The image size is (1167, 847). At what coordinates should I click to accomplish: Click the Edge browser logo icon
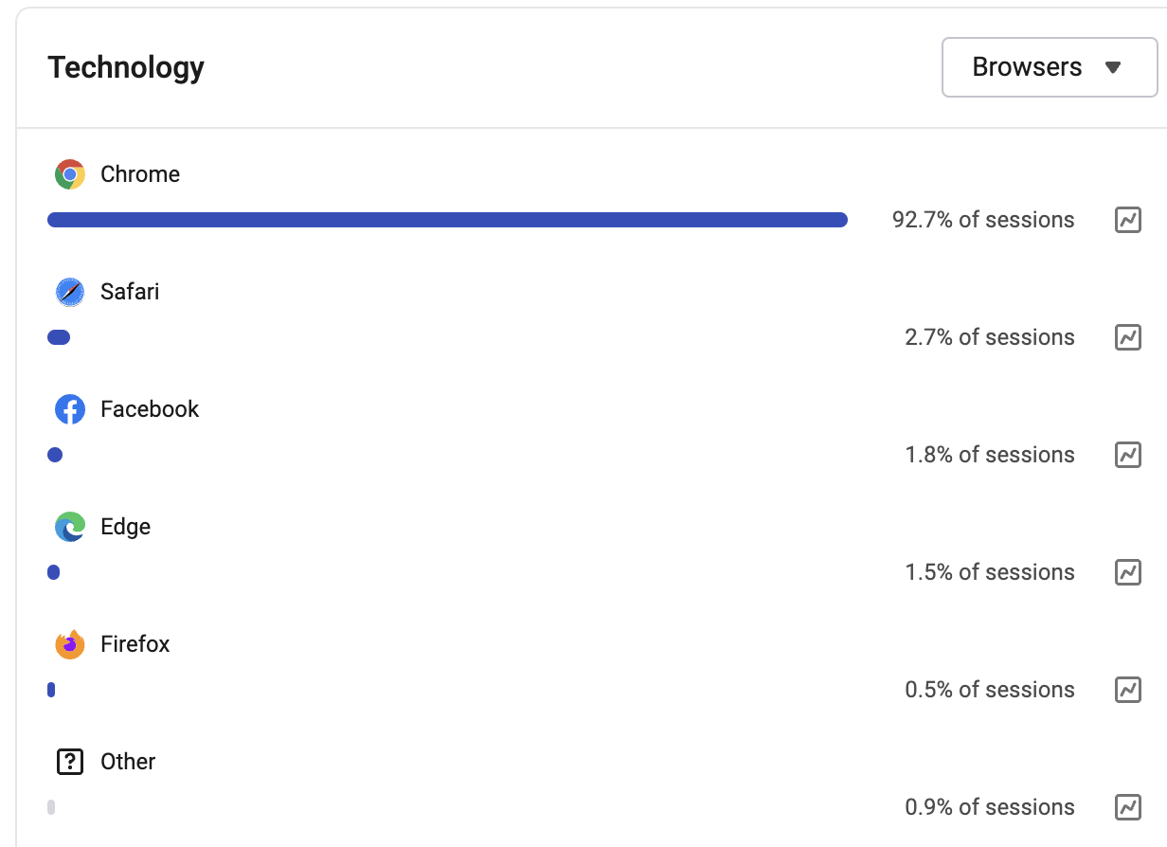[70, 527]
